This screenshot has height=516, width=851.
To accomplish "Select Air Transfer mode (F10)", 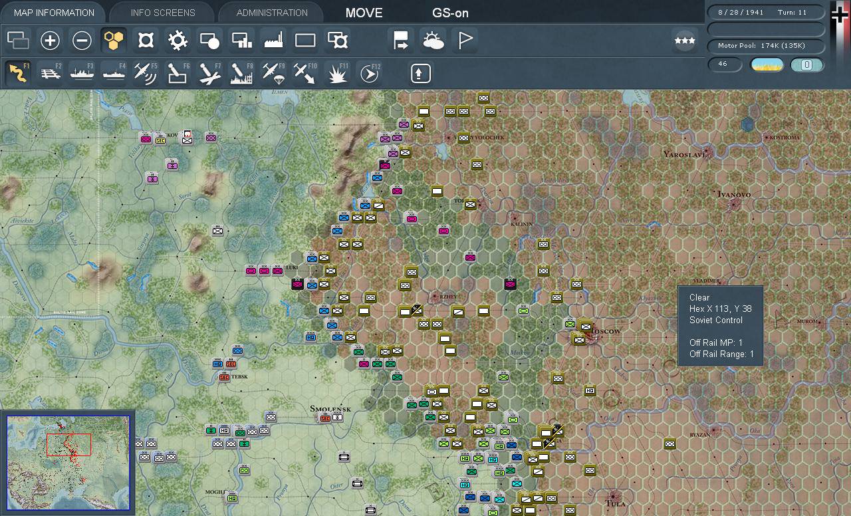I will [x=305, y=72].
